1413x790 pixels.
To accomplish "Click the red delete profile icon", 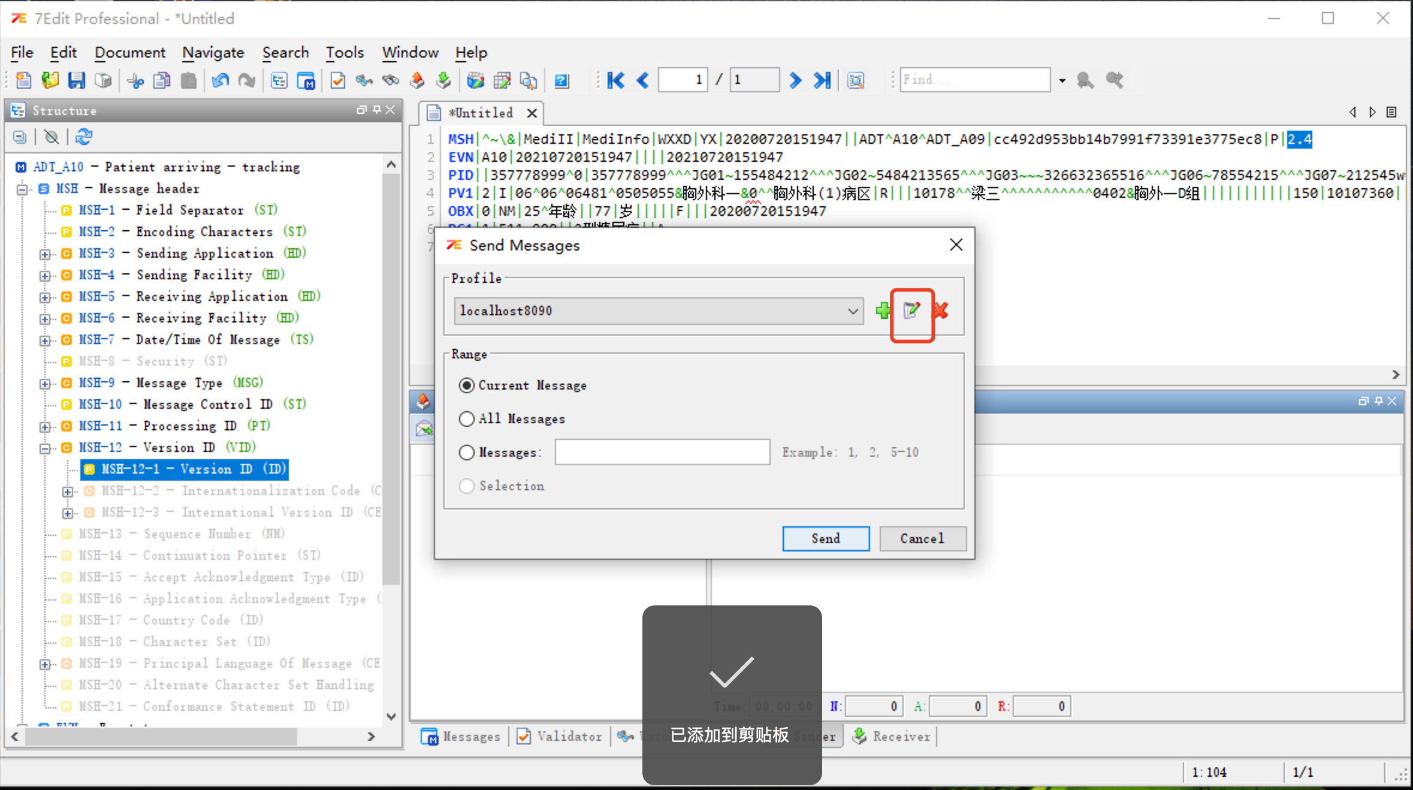I will [941, 310].
